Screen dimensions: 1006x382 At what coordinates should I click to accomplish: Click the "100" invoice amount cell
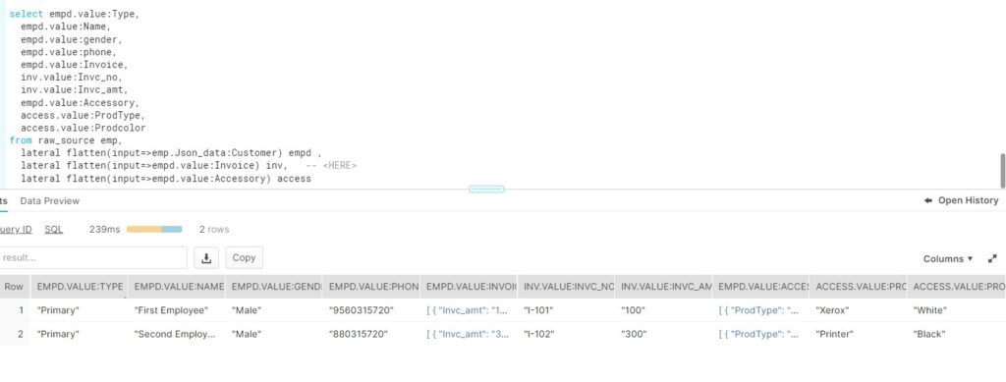click(x=663, y=310)
